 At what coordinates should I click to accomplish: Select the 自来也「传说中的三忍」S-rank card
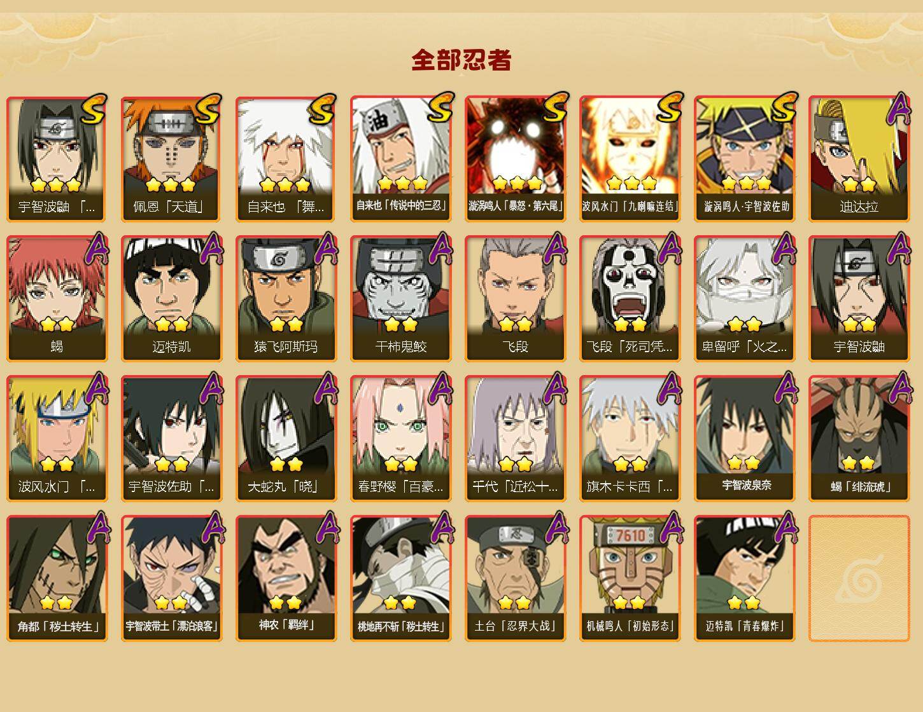401,159
